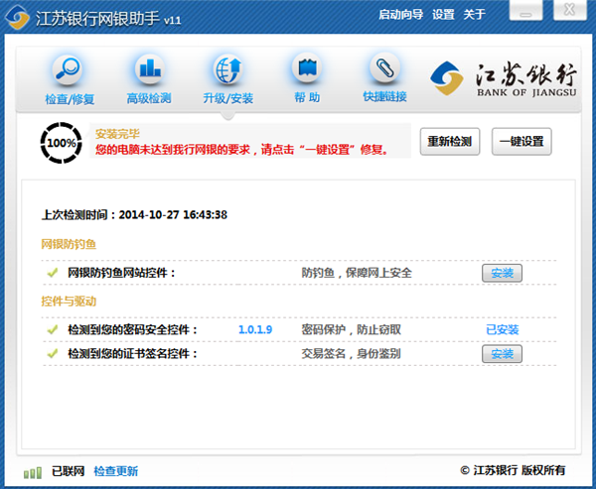596x489 pixels.
Task: Click the network signal bars icon
Action: pos(33,473)
